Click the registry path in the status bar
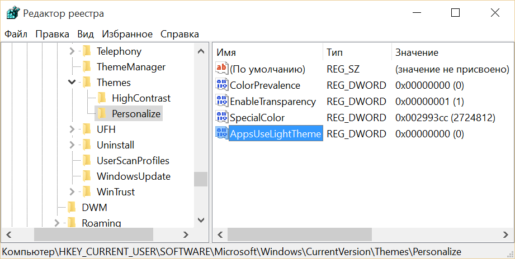The width and height of the screenshot is (515, 259). (232, 252)
